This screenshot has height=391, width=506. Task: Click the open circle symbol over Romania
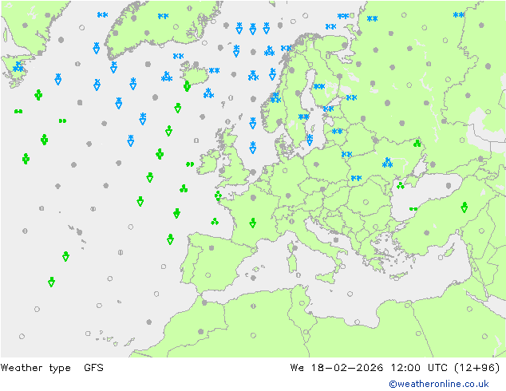366,202
